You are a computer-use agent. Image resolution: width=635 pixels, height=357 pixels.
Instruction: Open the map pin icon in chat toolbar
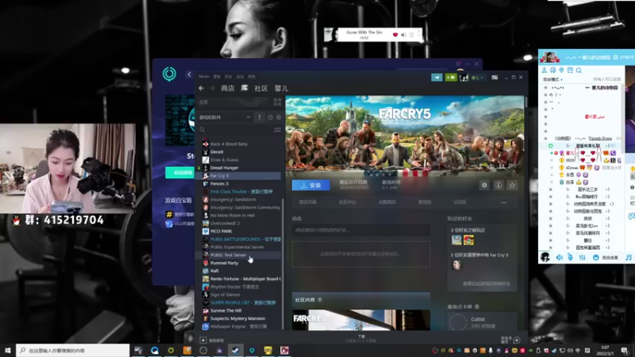(x=561, y=71)
